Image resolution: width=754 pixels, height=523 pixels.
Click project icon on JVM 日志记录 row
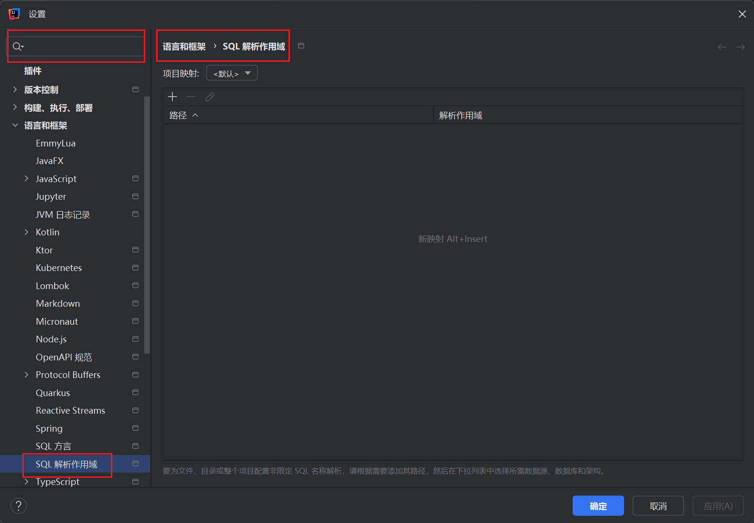(136, 214)
